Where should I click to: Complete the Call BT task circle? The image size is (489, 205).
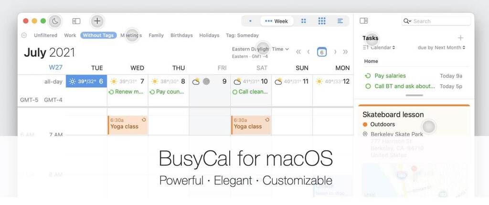click(x=368, y=86)
